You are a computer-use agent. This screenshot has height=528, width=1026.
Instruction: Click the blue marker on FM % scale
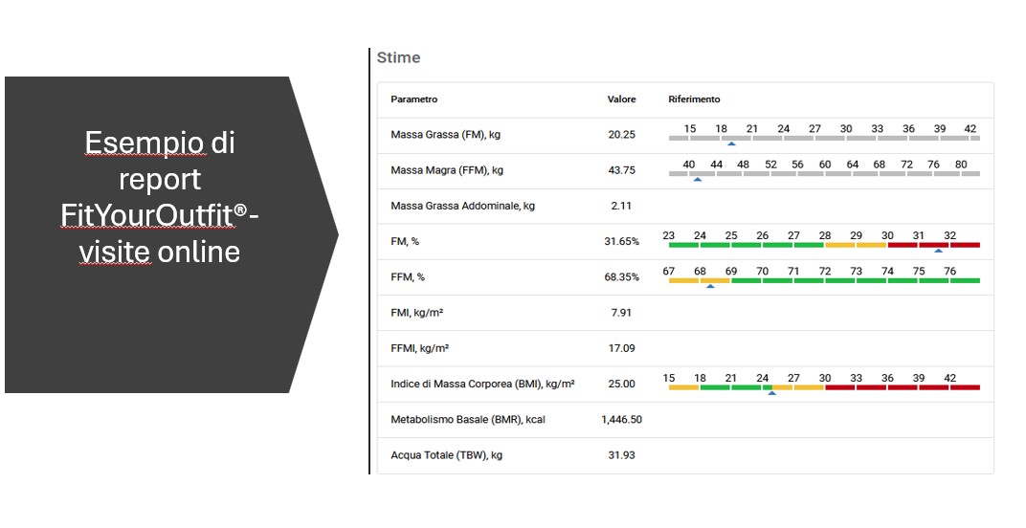(x=938, y=250)
